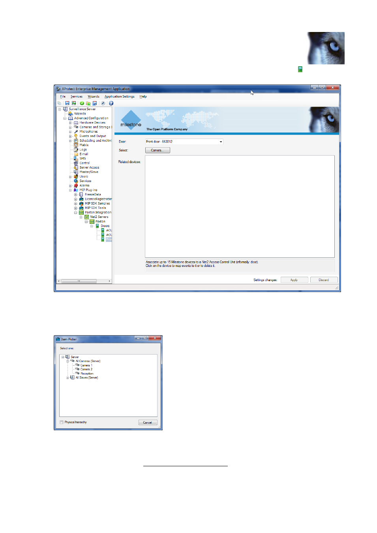377x533 pixels.
Task: Click the Cameras and Storage camera icon
Action: pos(76,127)
